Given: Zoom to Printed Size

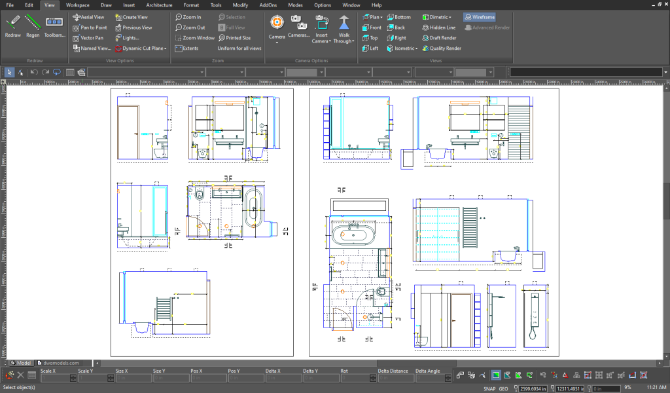Looking at the screenshot, I should click(235, 37).
